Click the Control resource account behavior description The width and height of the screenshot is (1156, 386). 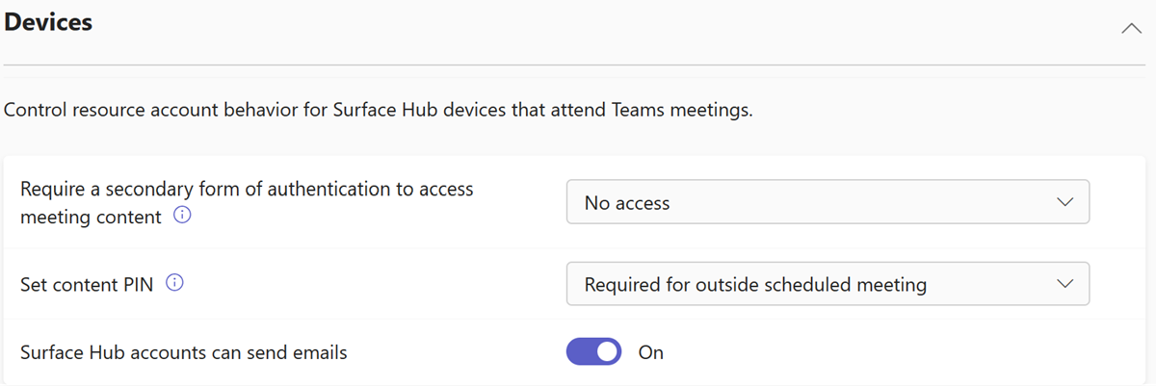click(x=378, y=110)
